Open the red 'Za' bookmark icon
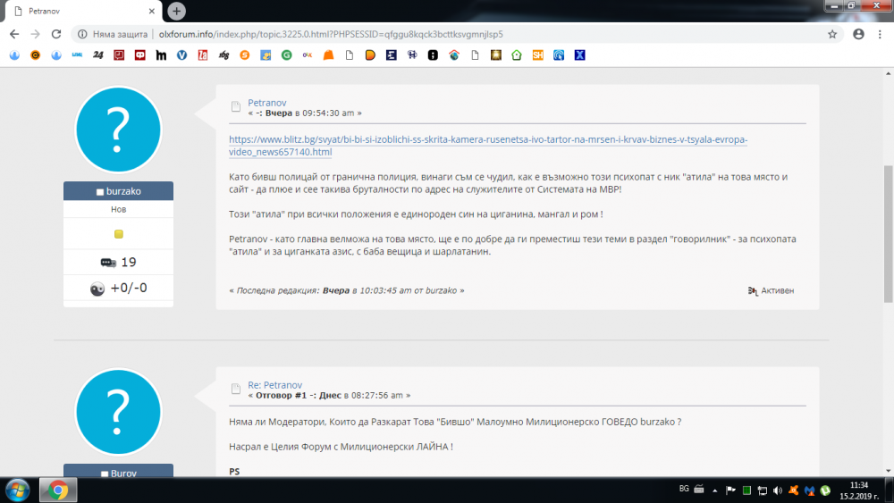This screenshot has height=503, width=894. 203,55
